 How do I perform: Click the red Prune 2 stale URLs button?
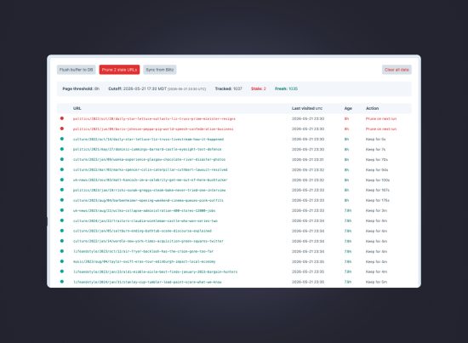click(x=119, y=70)
